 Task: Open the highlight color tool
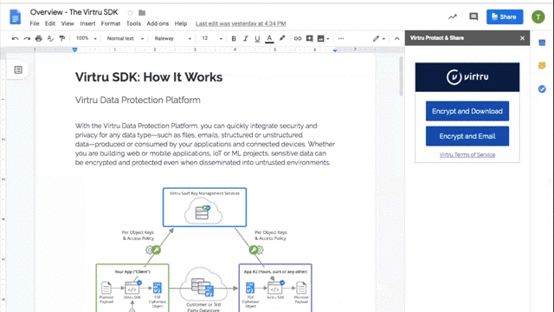coord(282,38)
